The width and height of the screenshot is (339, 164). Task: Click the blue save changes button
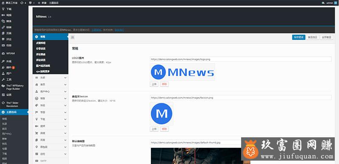click(x=299, y=37)
